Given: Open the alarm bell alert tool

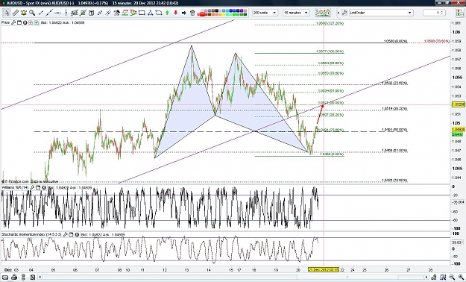Looking at the screenshot, I should coord(23,13).
